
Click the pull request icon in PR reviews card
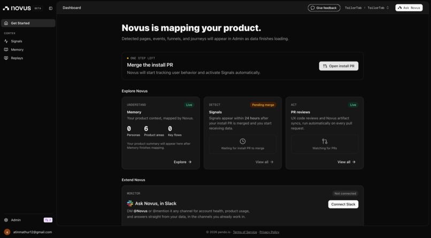tap(325, 141)
